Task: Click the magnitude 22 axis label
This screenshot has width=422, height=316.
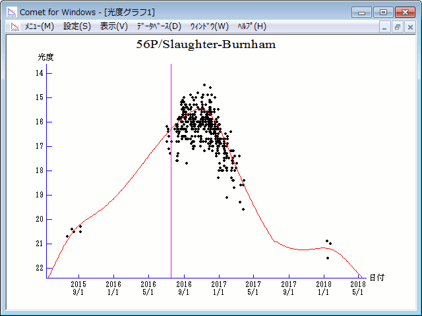Action: [x=40, y=268]
